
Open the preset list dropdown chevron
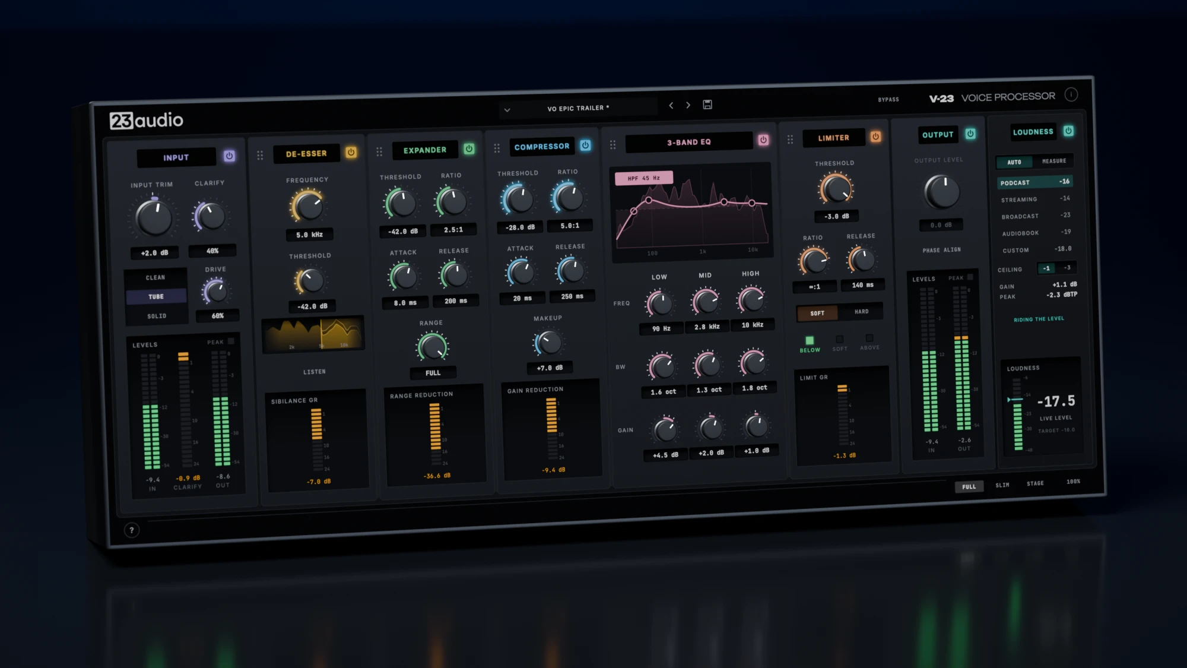[x=507, y=110]
